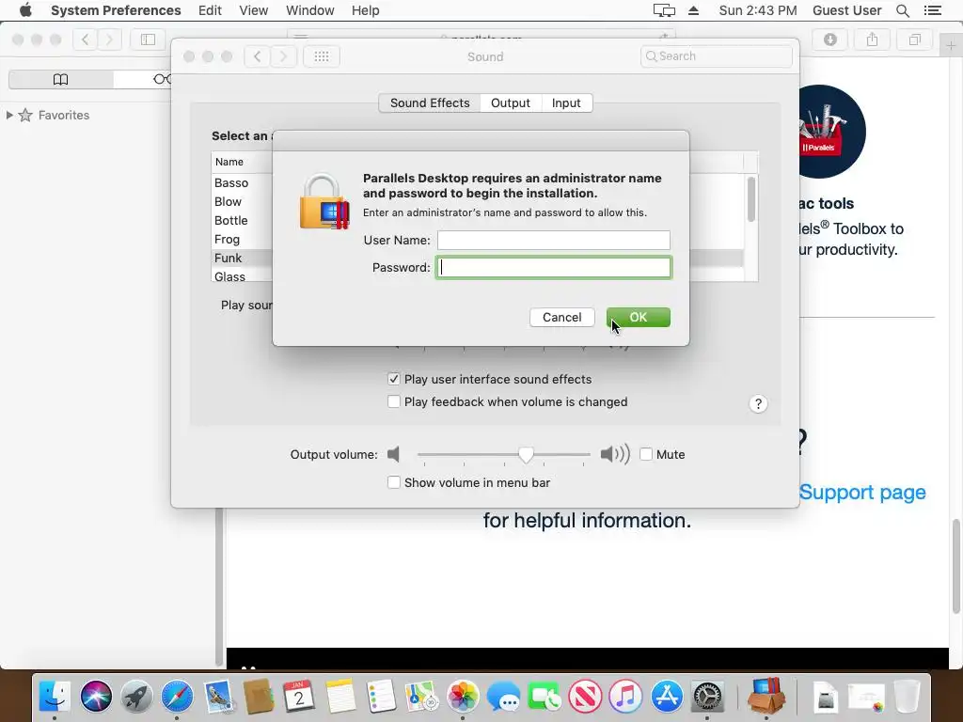Click Cancel in the authentication dialog

click(x=562, y=317)
